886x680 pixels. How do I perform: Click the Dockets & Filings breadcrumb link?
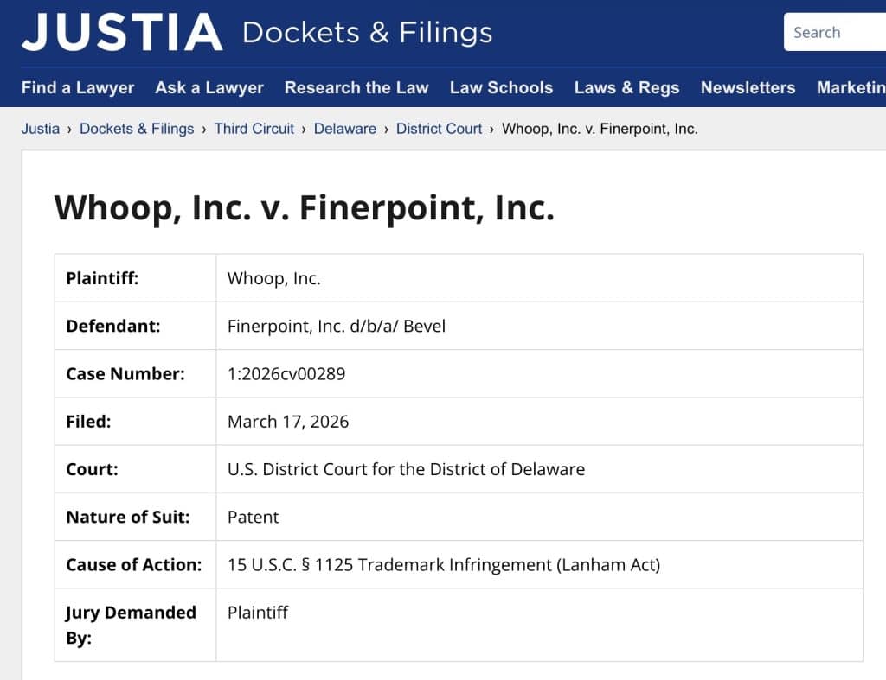(137, 129)
